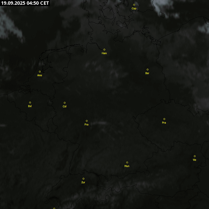This screenshot has height=209, width=209.
Task: Click the Amsterdam city marker
Action: [x=40, y=72]
